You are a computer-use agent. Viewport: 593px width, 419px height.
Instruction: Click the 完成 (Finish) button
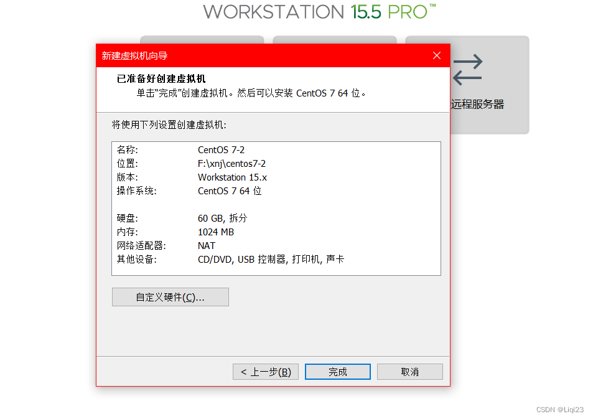click(x=337, y=372)
